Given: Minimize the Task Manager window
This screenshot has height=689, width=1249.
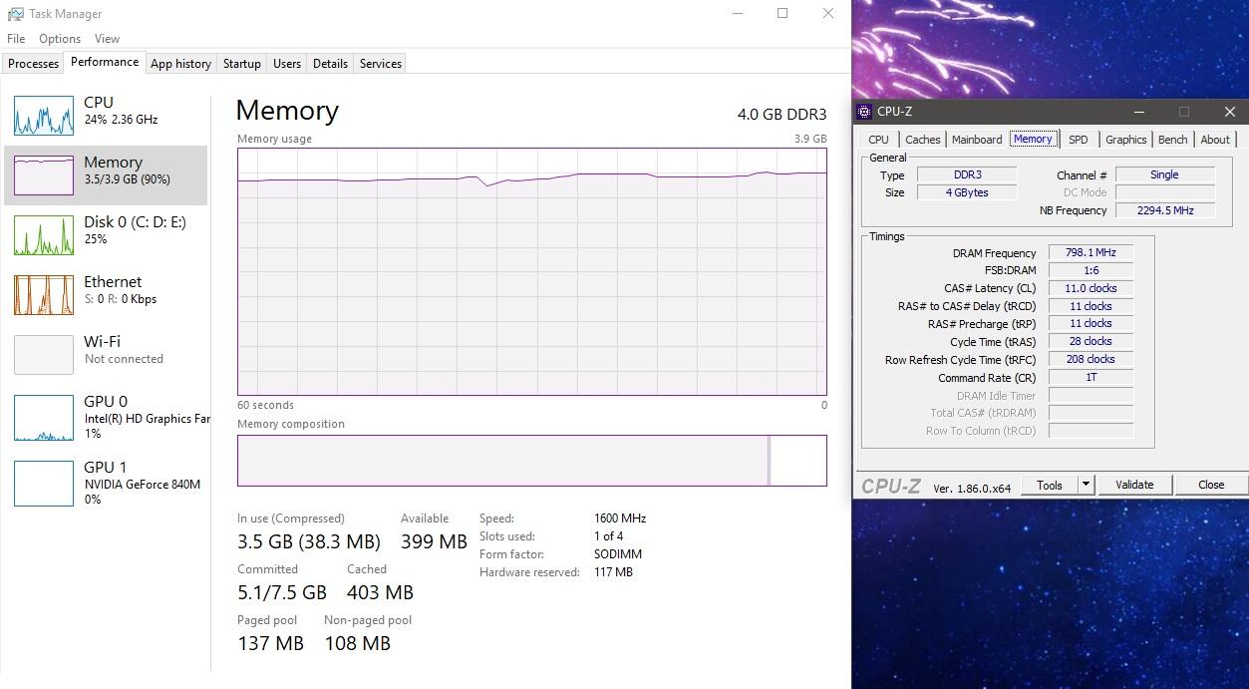Looking at the screenshot, I should [x=738, y=14].
